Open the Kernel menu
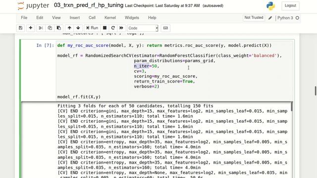This screenshot has height=178, width=317. pyautogui.click(x=110, y=18)
